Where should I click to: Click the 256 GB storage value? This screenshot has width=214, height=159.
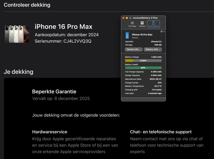[158, 45]
